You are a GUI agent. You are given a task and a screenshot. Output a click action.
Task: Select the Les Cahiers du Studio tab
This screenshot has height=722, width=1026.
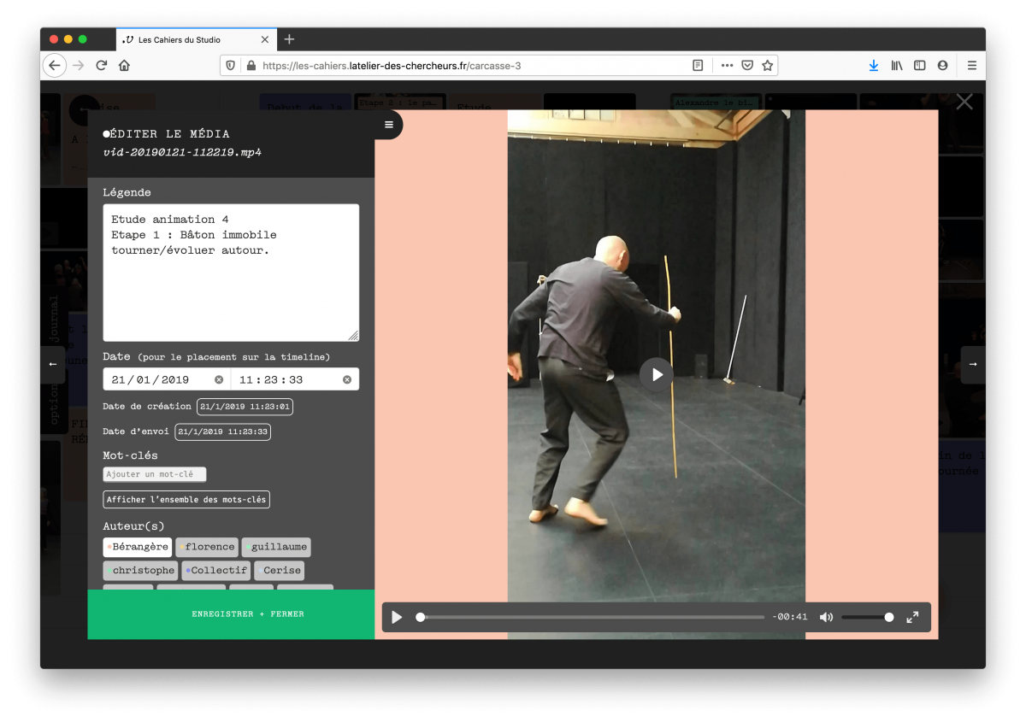(196, 39)
